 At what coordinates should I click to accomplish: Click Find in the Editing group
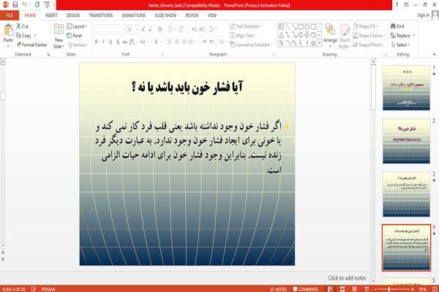pos(397,26)
